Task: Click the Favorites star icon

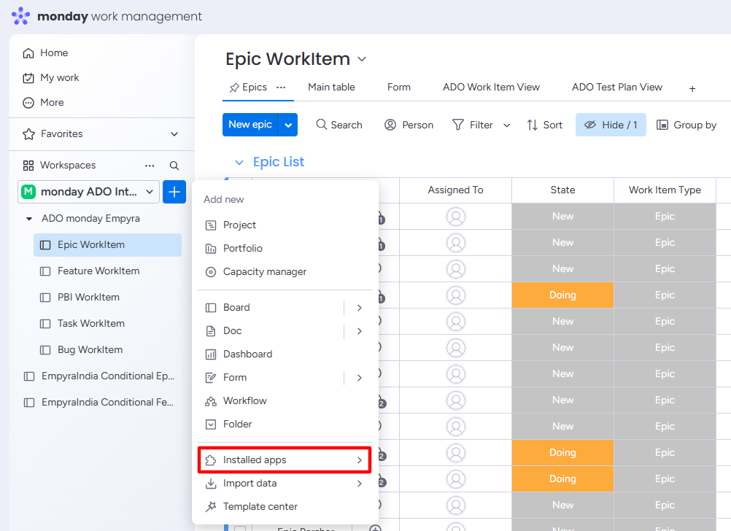Action: tap(28, 133)
